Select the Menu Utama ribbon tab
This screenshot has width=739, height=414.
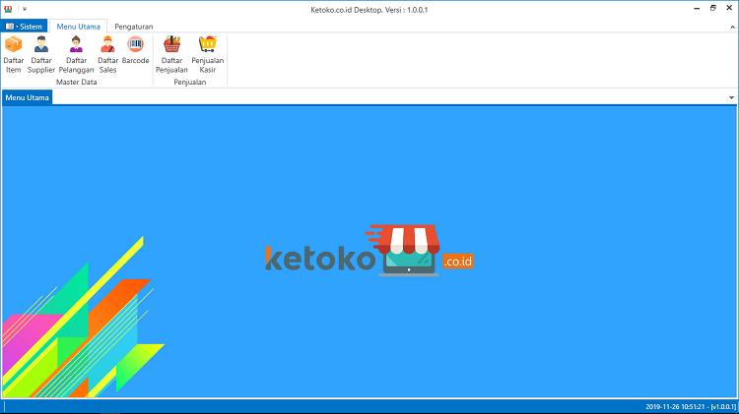coord(78,26)
